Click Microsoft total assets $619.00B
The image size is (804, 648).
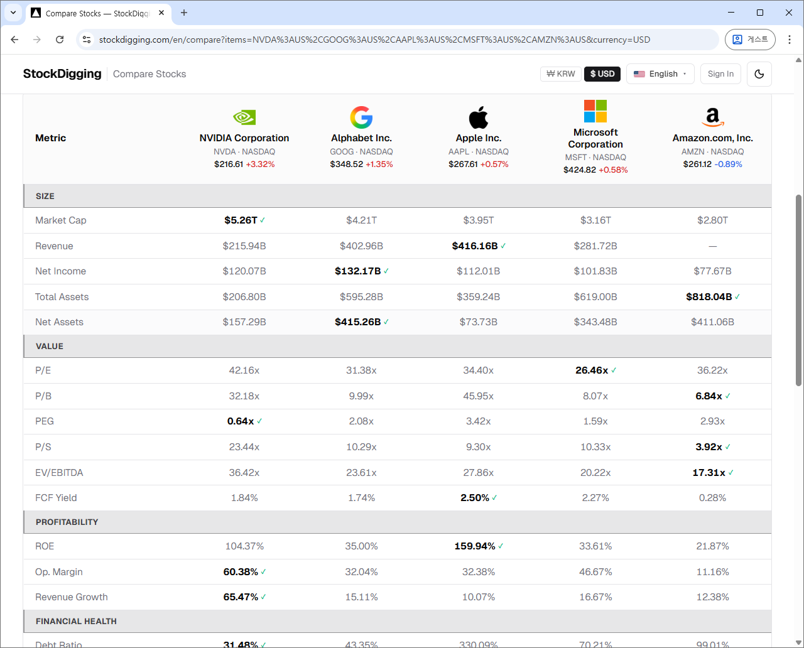[595, 297]
